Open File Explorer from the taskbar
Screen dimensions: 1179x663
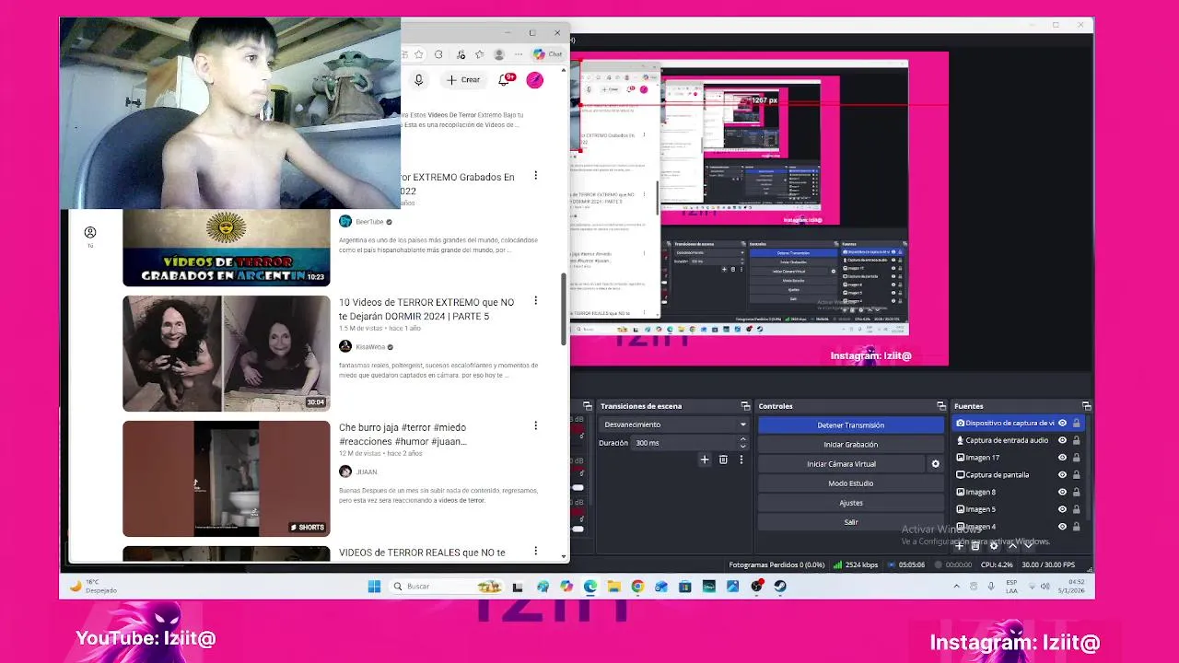613,587
